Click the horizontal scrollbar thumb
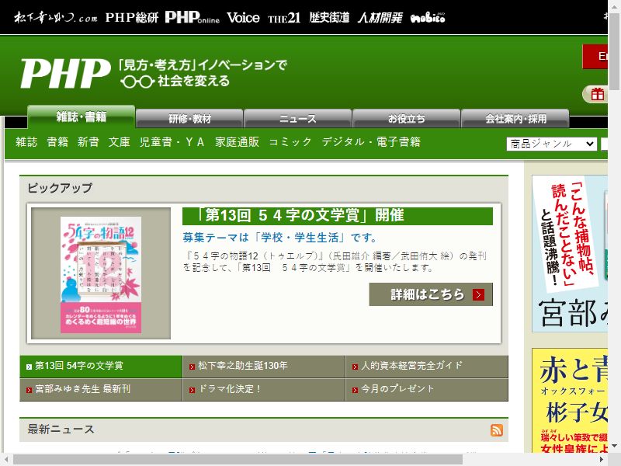The image size is (621, 466). click(238, 460)
